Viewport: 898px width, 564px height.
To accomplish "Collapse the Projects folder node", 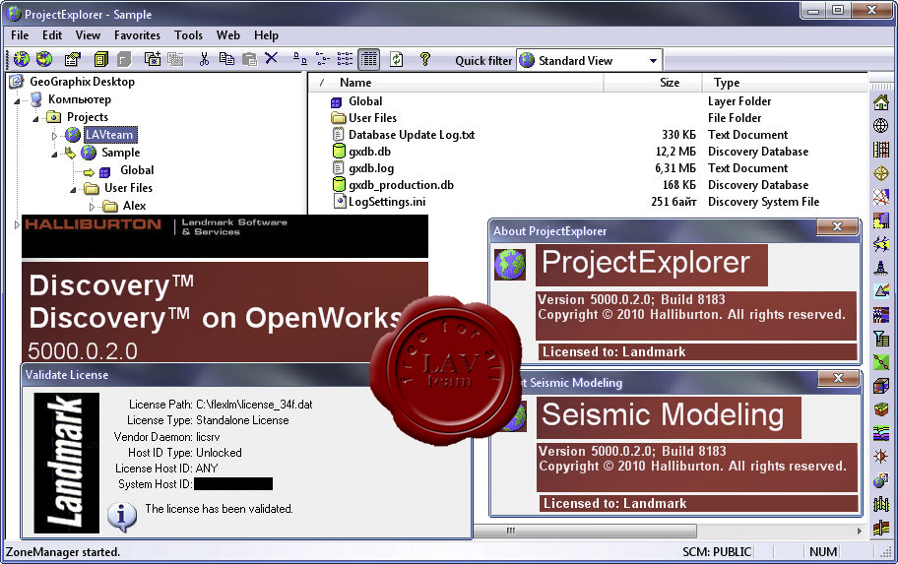I will (x=36, y=118).
